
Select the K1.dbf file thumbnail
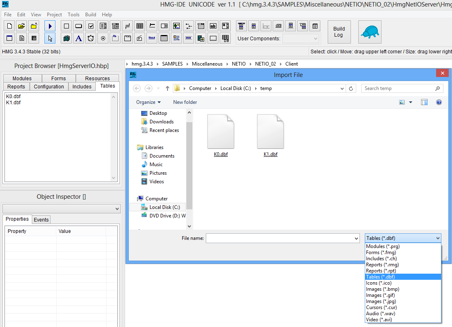tap(270, 136)
